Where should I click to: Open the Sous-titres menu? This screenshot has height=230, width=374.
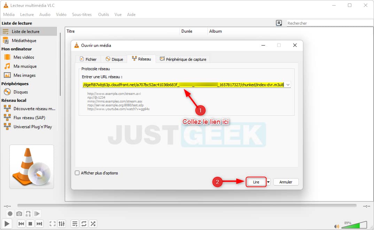[82, 15]
